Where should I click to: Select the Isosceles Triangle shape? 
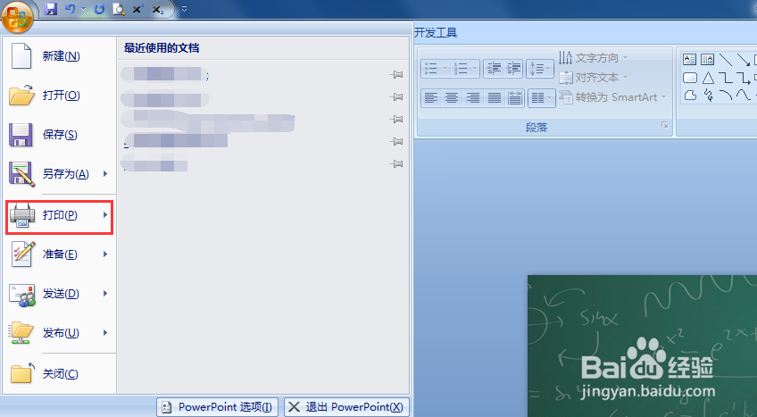[708, 77]
